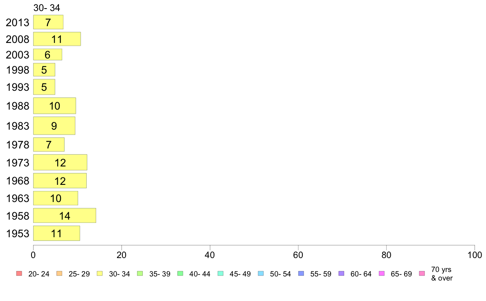Click the 1953 year axis label
The height and width of the screenshot is (301, 486).
click(18, 234)
